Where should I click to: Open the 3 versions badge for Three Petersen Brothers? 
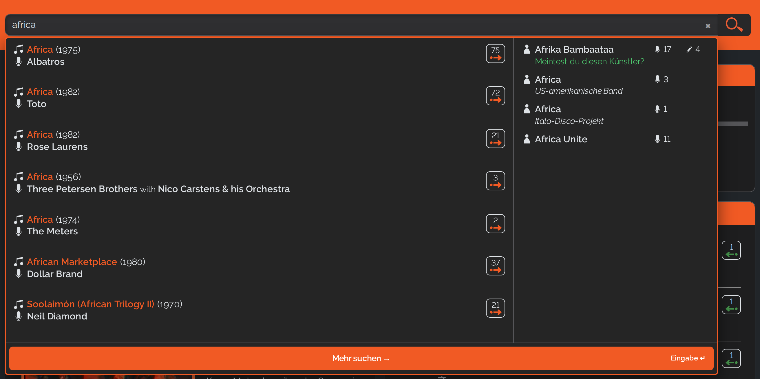tap(495, 181)
